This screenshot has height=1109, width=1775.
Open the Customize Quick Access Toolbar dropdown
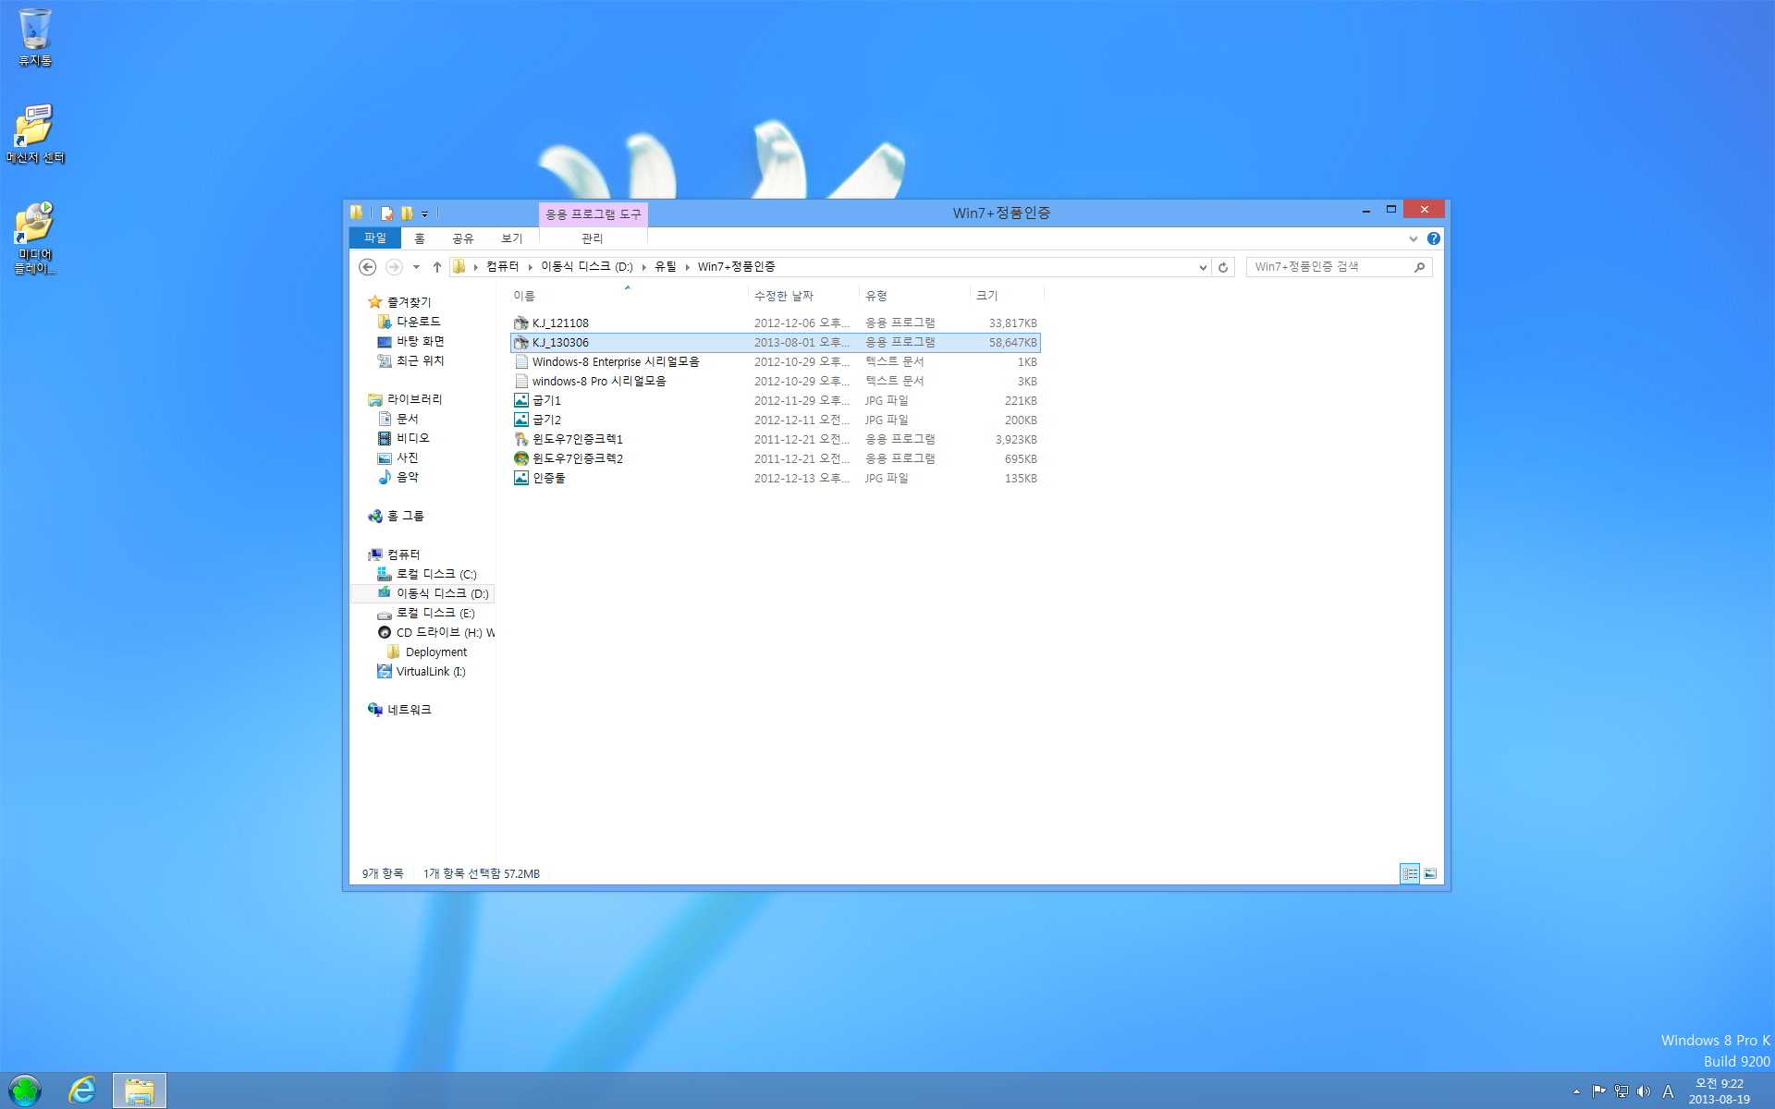[x=425, y=213]
